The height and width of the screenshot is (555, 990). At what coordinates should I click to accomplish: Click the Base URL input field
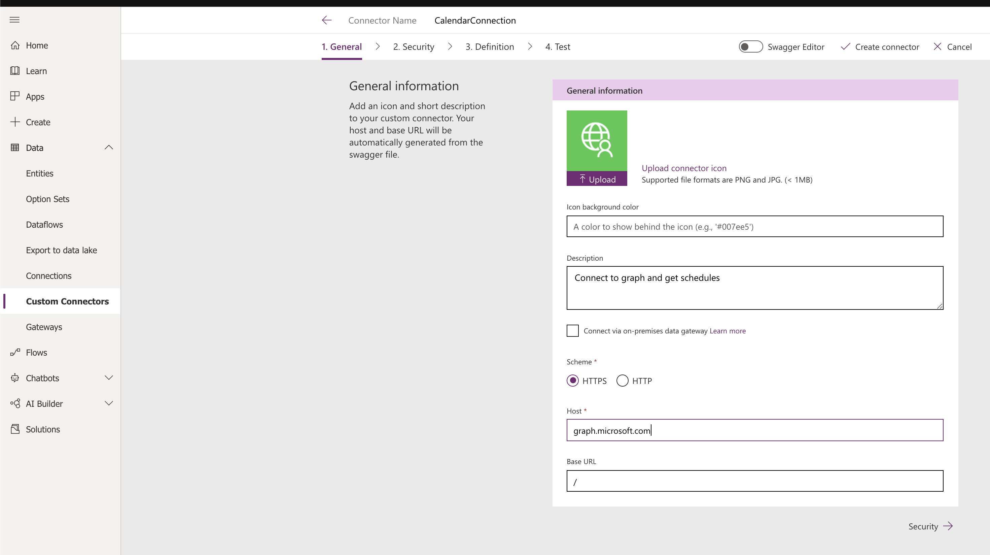tap(754, 481)
